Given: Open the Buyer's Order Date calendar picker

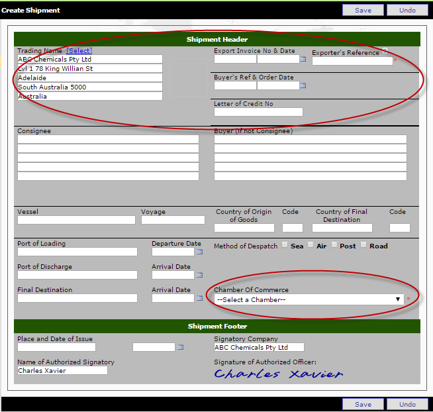Looking at the screenshot, I should 303,85.
